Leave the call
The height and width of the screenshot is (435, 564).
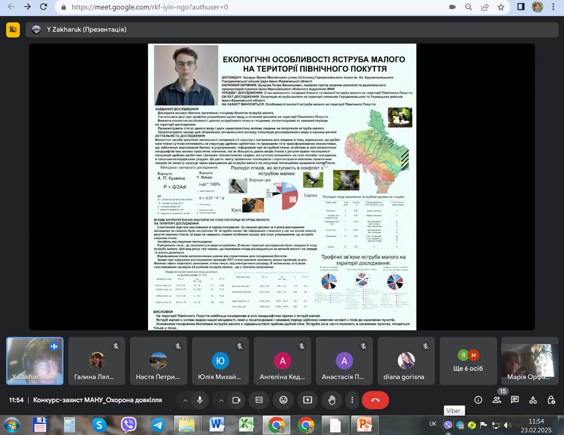pos(375,400)
